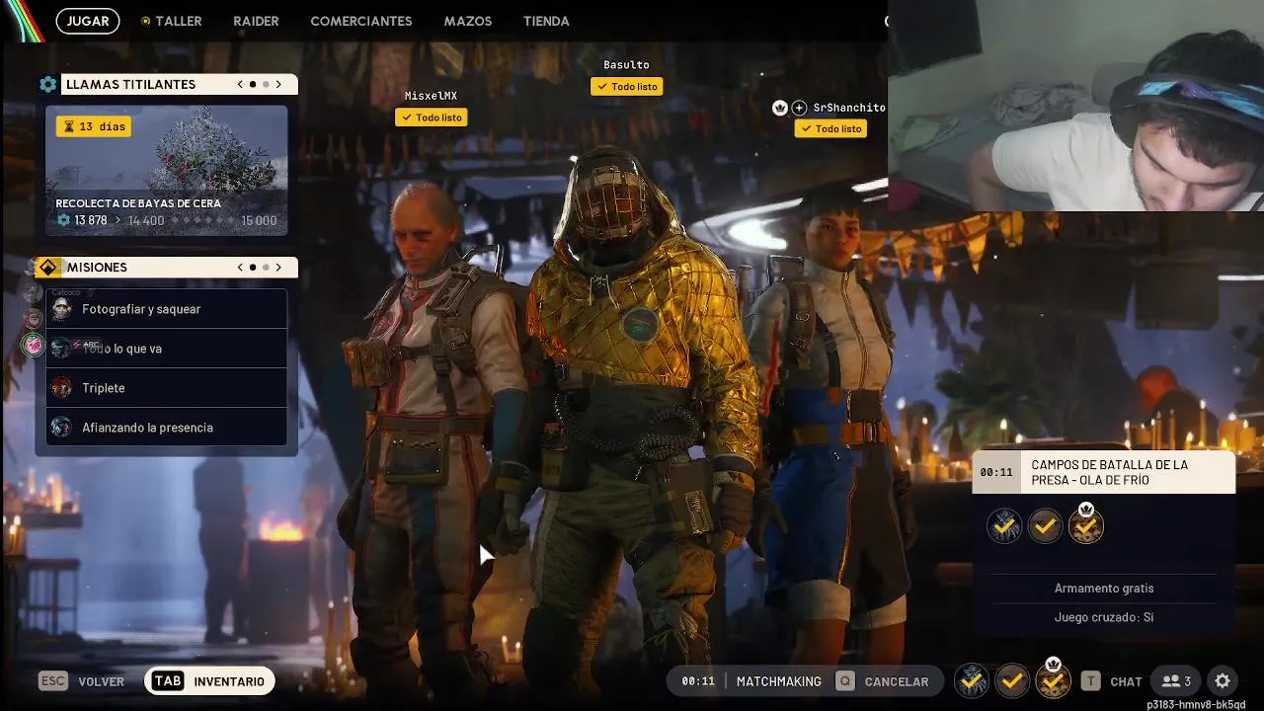Screen dimensions: 1264x711
Task: Open the settings gear in bottom bar
Action: pyautogui.click(x=1223, y=681)
